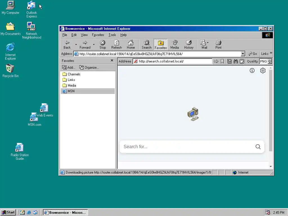Click the scrollbar down arrow
The height and width of the screenshot is (216, 288).
coord(271,166)
